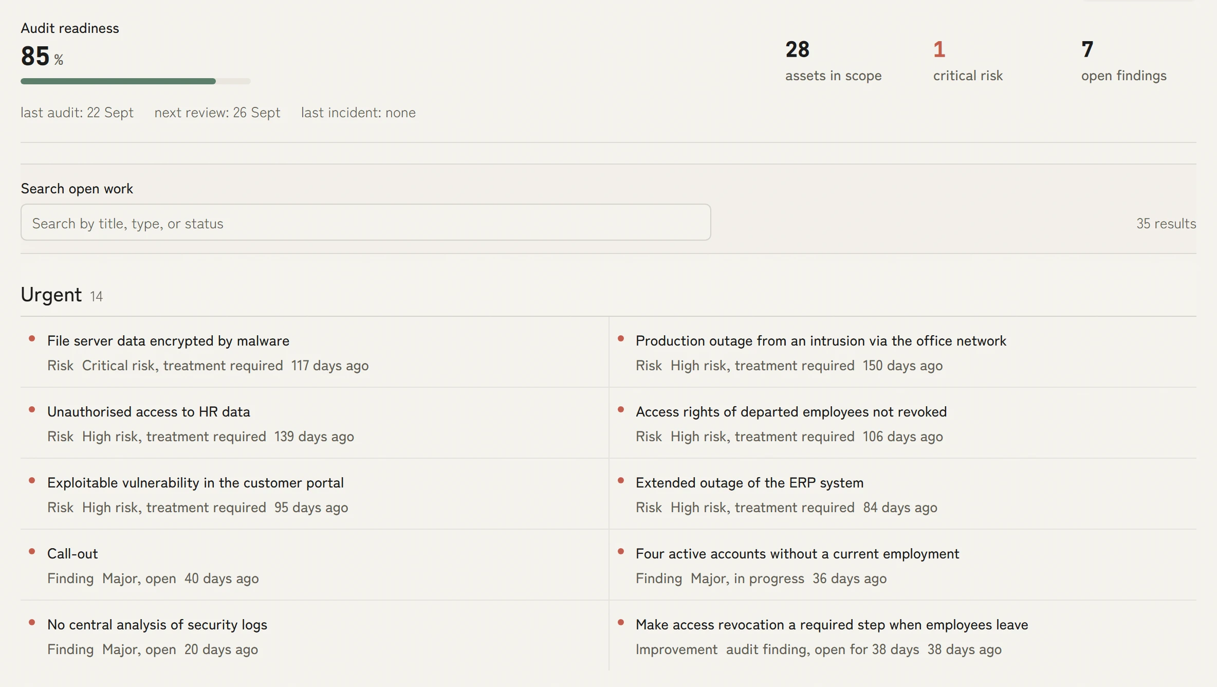
Task: Click the Audit readiness label
Action: point(70,28)
